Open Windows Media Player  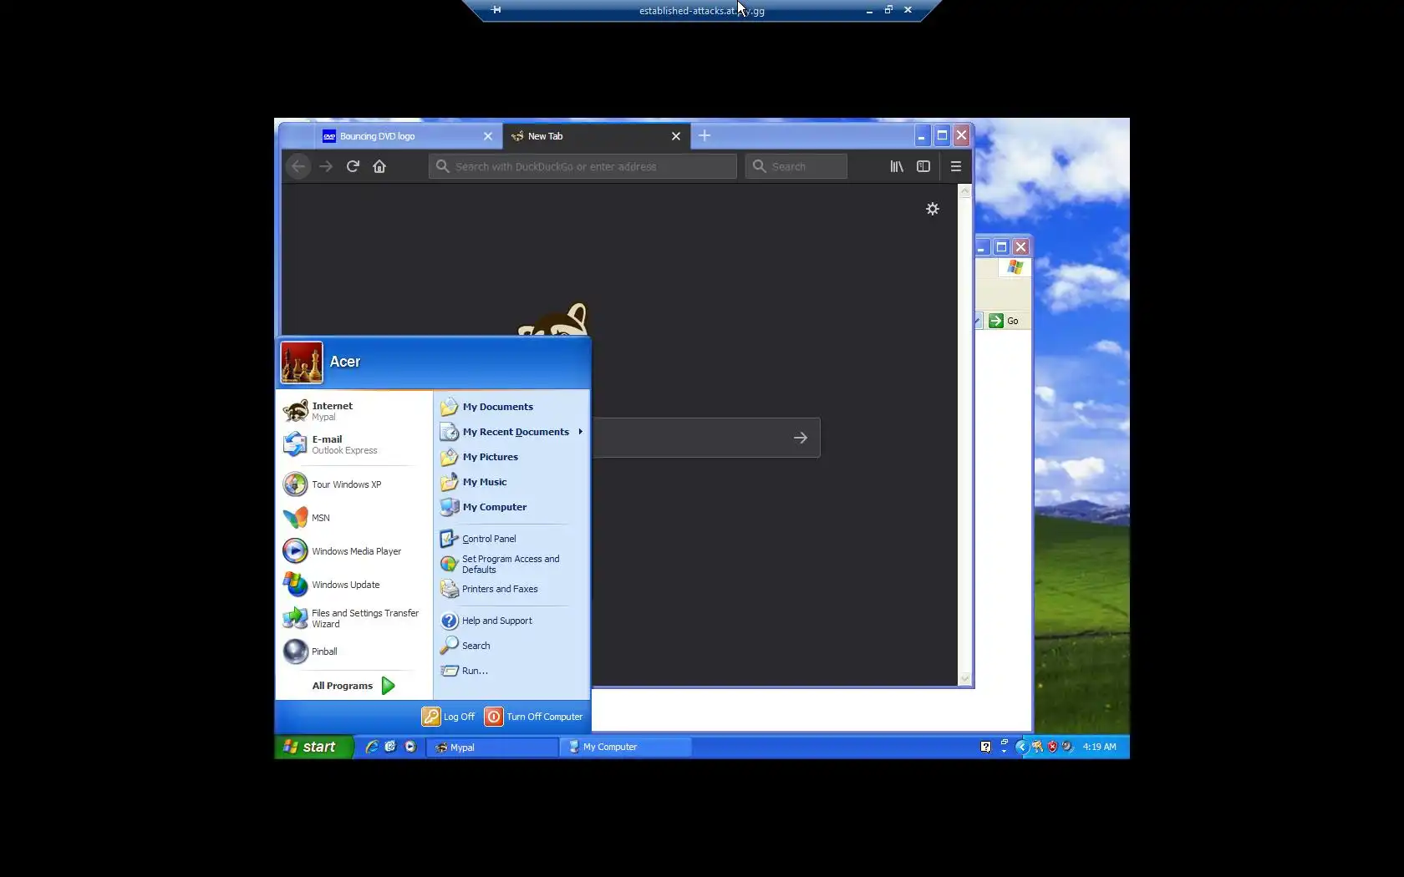point(354,551)
